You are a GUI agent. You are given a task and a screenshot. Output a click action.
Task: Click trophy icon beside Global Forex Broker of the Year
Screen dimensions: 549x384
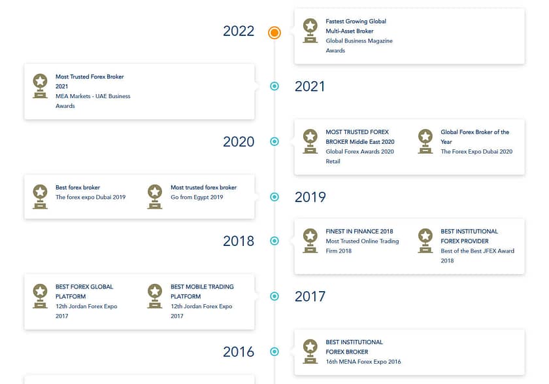click(425, 141)
